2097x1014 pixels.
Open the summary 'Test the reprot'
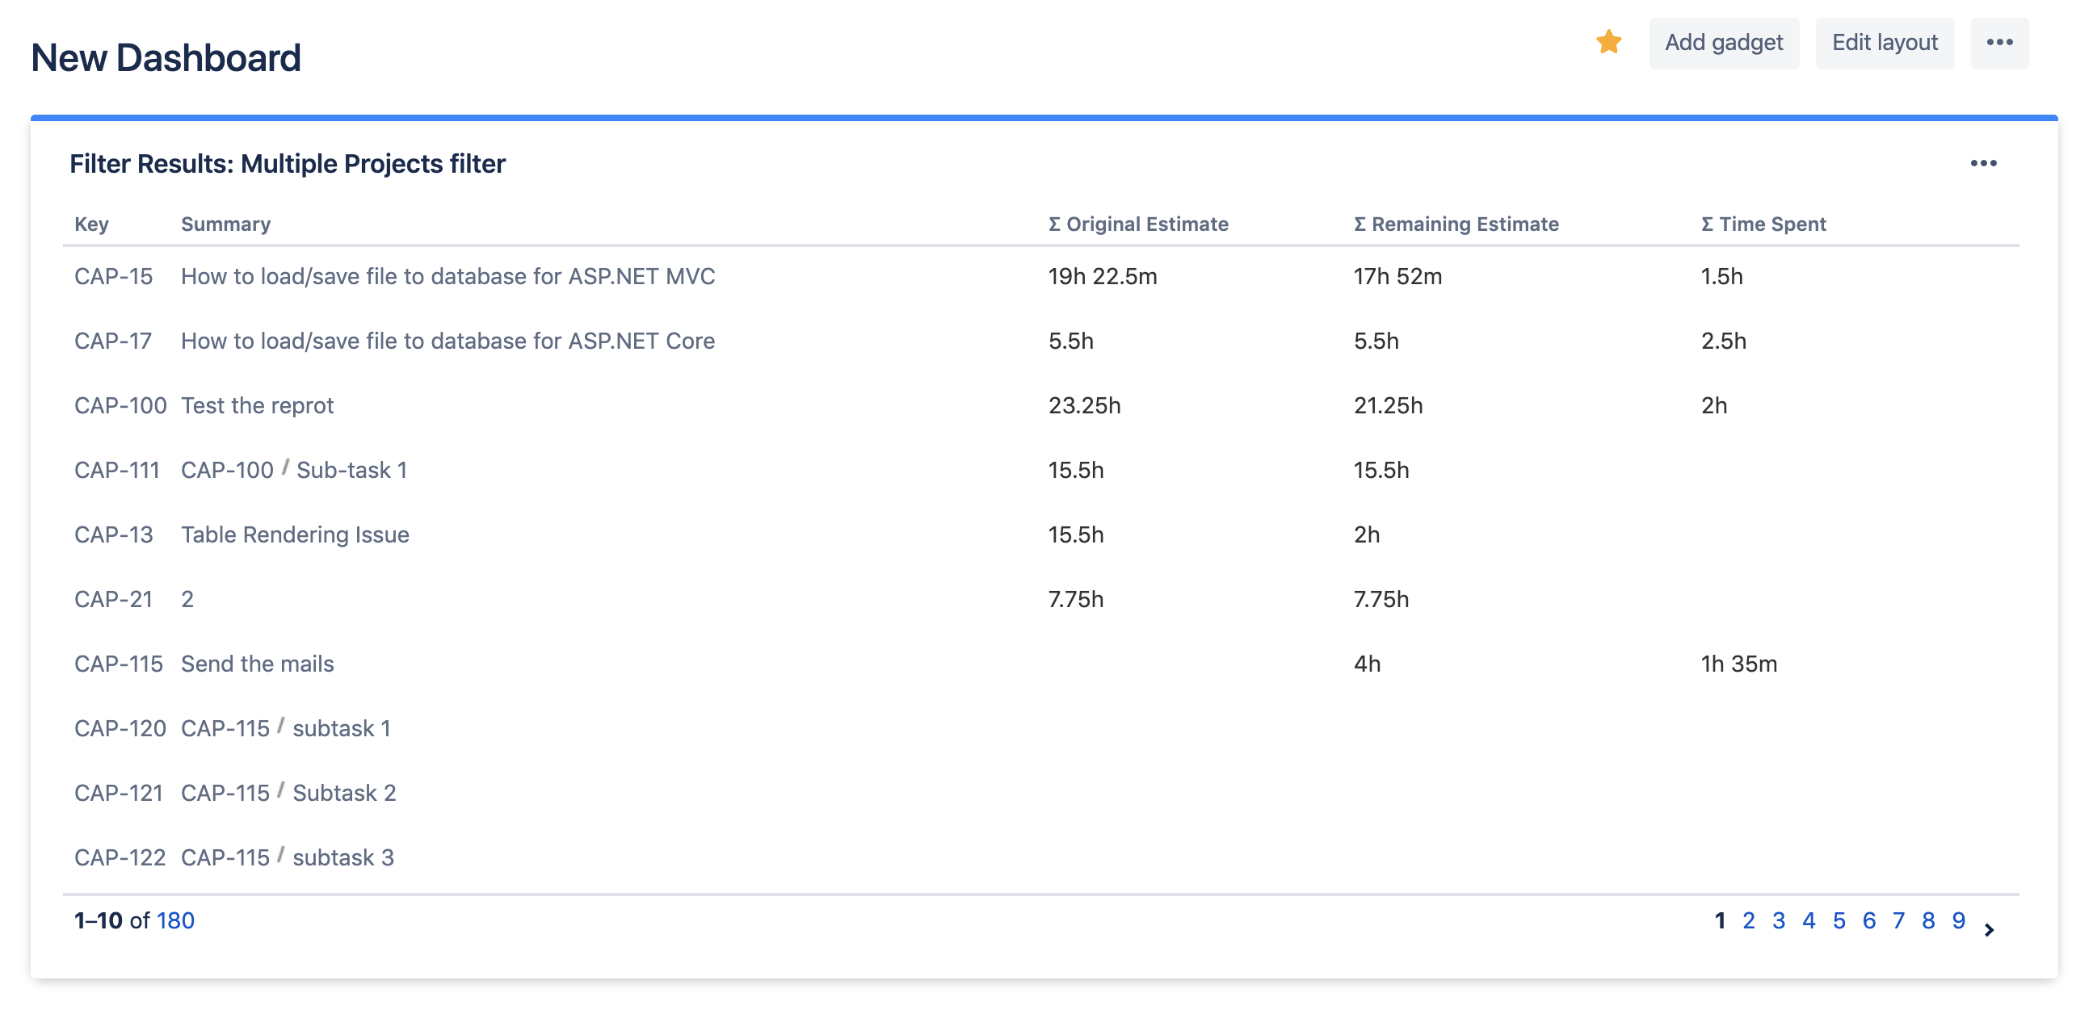pos(256,404)
